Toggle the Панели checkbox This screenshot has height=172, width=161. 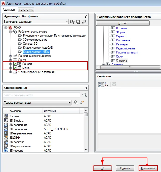click(x=15, y=64)
